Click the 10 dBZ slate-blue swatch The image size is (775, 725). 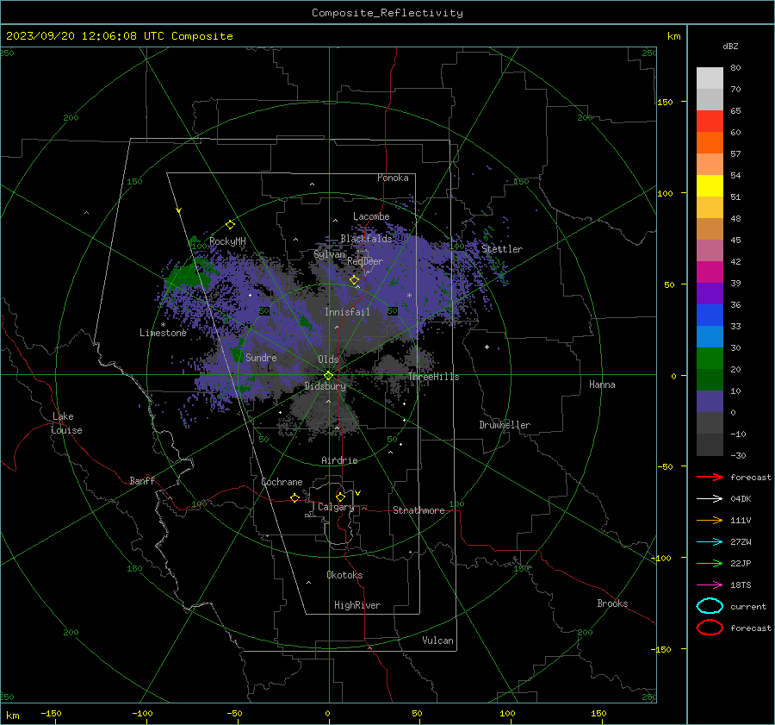(x=710, y=402)
